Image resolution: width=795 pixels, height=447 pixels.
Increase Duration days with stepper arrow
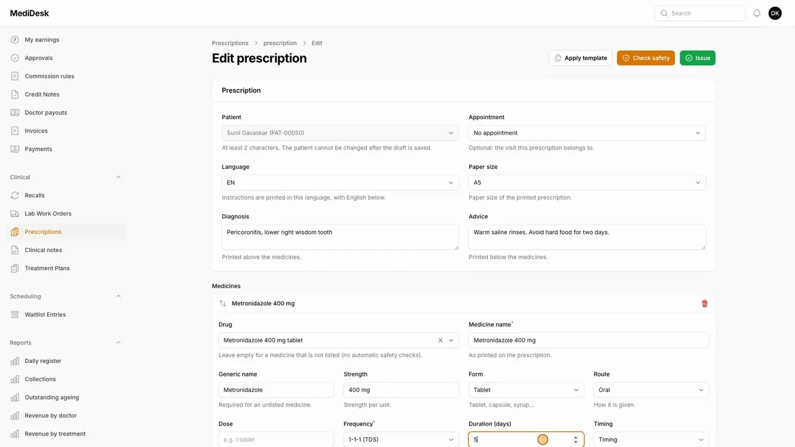coord(576,437)
